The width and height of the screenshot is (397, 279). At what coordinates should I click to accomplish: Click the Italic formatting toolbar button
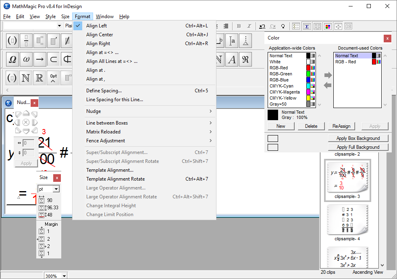tap(249, 26)
